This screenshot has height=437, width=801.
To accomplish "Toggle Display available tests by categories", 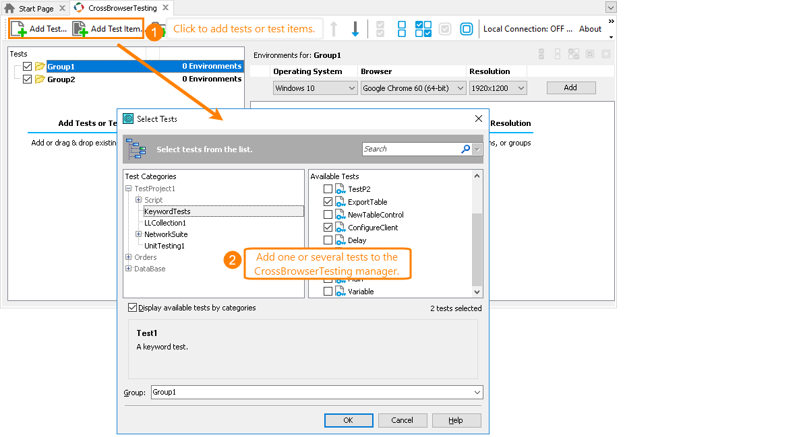I will [x=132, y=308].
